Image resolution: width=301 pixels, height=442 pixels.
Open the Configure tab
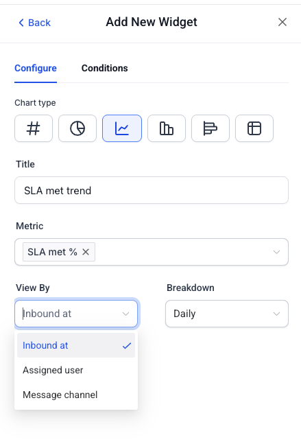pyautogui.click(x=36, y=68)
